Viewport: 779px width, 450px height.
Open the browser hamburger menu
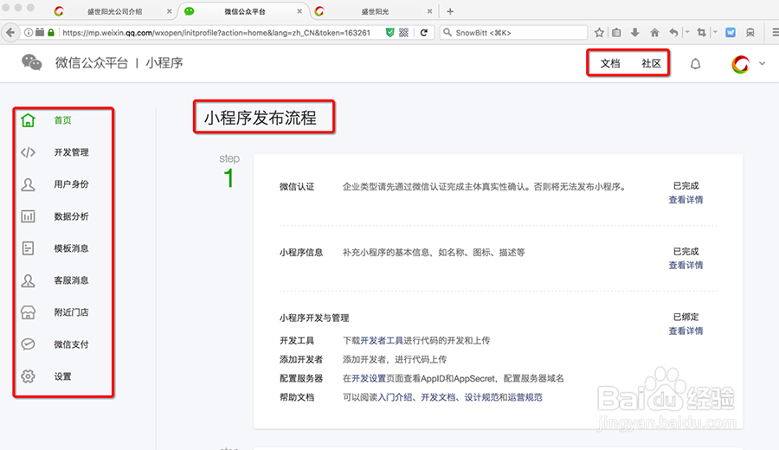click(775, 33)
